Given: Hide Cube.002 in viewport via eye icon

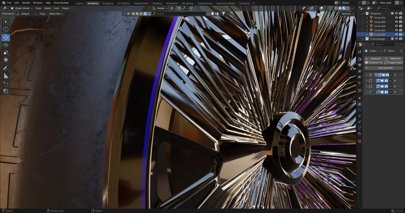Looking at the screenshot, I should tap(397, 34).
